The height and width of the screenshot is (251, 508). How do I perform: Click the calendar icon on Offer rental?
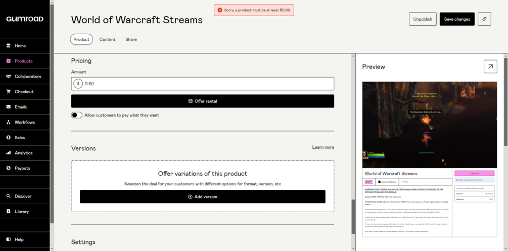pos(191,101)
